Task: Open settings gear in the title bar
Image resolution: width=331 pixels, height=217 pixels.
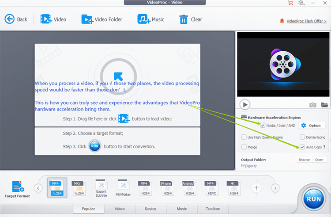Action: tap(301, 3)
